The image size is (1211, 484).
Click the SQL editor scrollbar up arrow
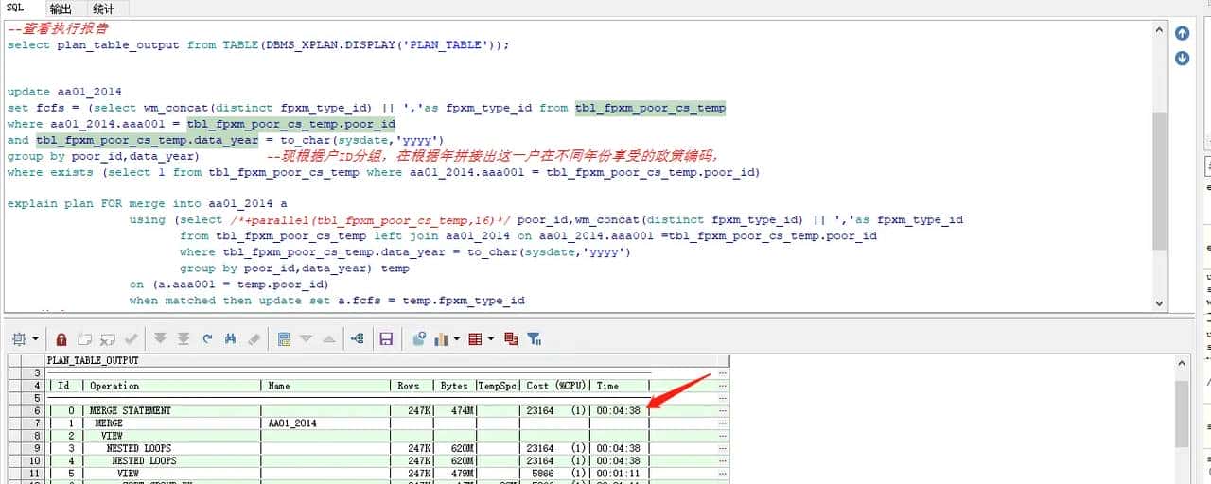[x=1160, y=30]
